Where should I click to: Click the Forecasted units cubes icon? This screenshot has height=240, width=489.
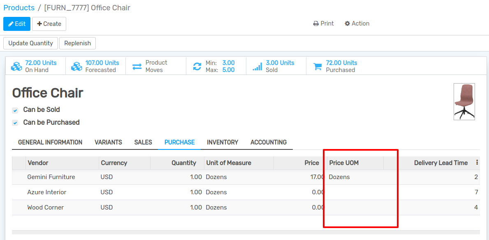click(x=76, y=65)
